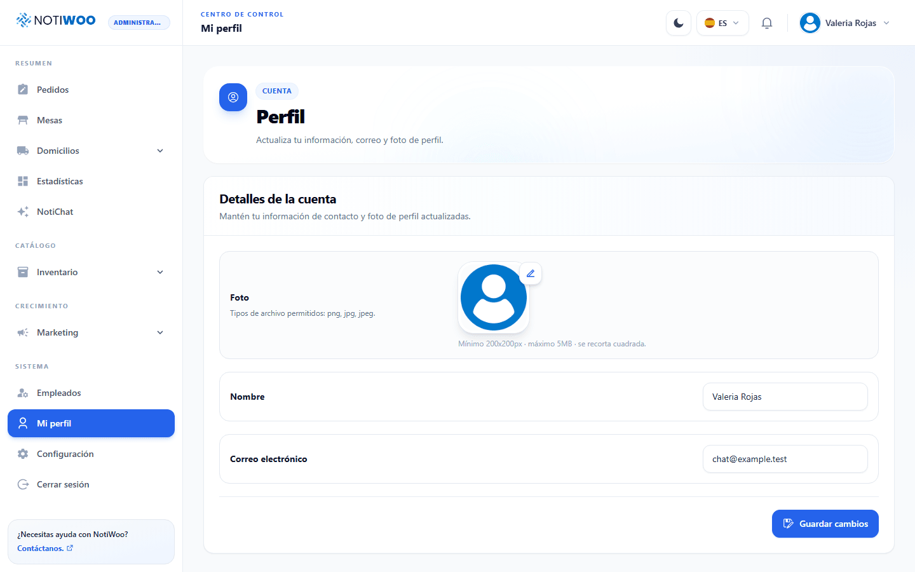Click the Marketing megaphone icon
Image resolution: width=915 pixels, height=572 pixels.
point(23,332)
